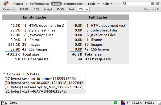This screenshot has width=161, height=105.
Task: Click 'CSS Images' in Empty Cache
Action: 38,49
